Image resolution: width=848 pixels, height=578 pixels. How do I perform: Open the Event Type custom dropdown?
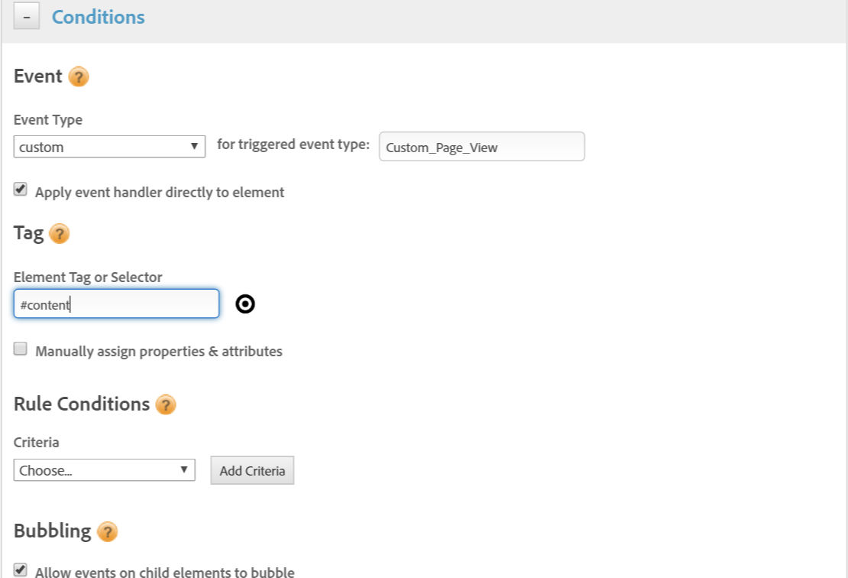(109, 147)
